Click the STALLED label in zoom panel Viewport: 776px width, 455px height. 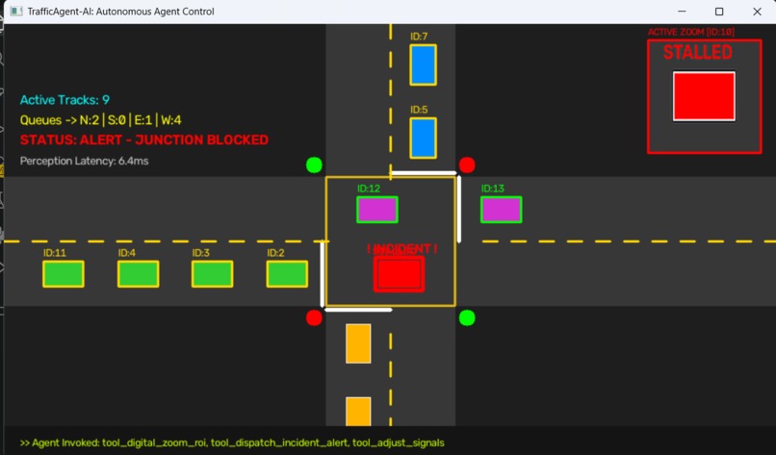point(697,52)
